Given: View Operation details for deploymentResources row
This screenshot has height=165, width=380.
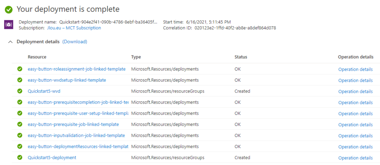Looking at the screenshot, I should pos(356,147).
